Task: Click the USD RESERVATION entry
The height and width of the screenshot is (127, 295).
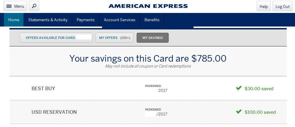Action: pyautogui.click(x=54, y=112)
